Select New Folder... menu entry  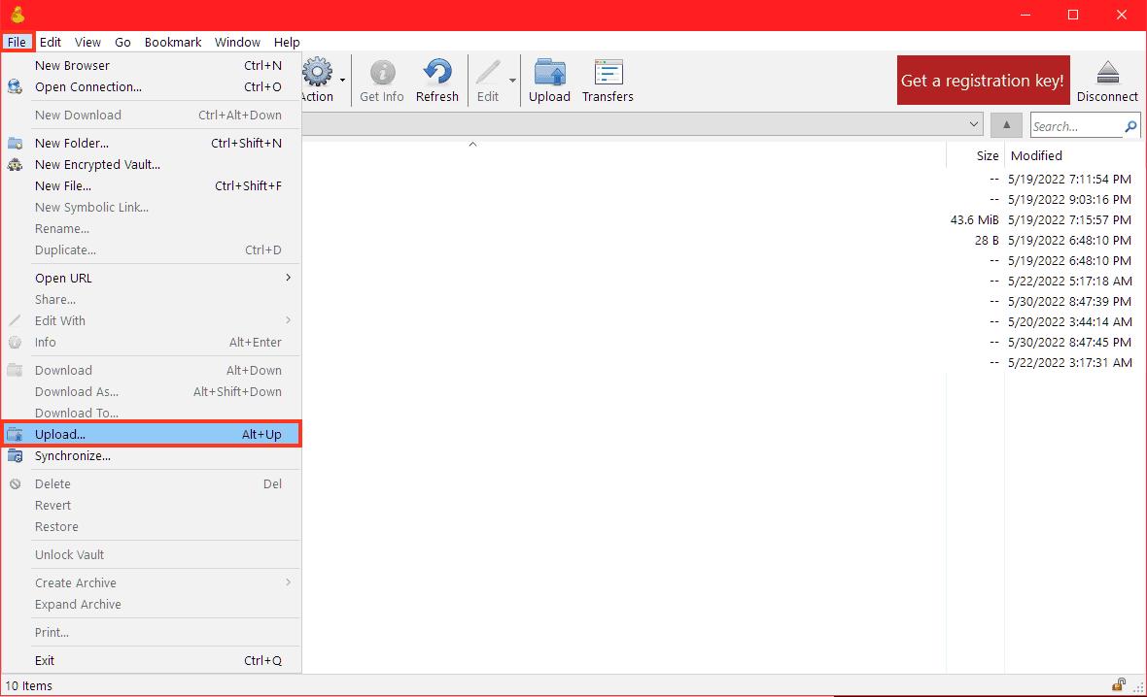coord(72,144)
